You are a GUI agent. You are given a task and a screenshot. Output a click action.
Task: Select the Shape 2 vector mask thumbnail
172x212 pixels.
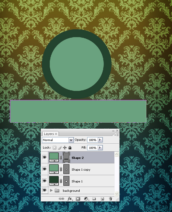pyautogui.click(x=66, y=157)
